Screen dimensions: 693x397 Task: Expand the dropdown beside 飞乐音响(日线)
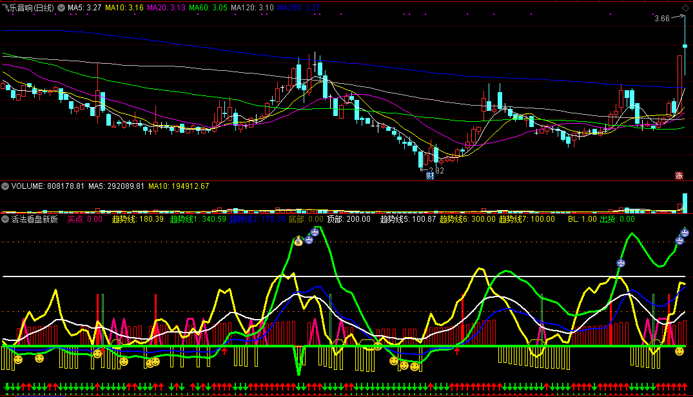[x=61, y=8]
